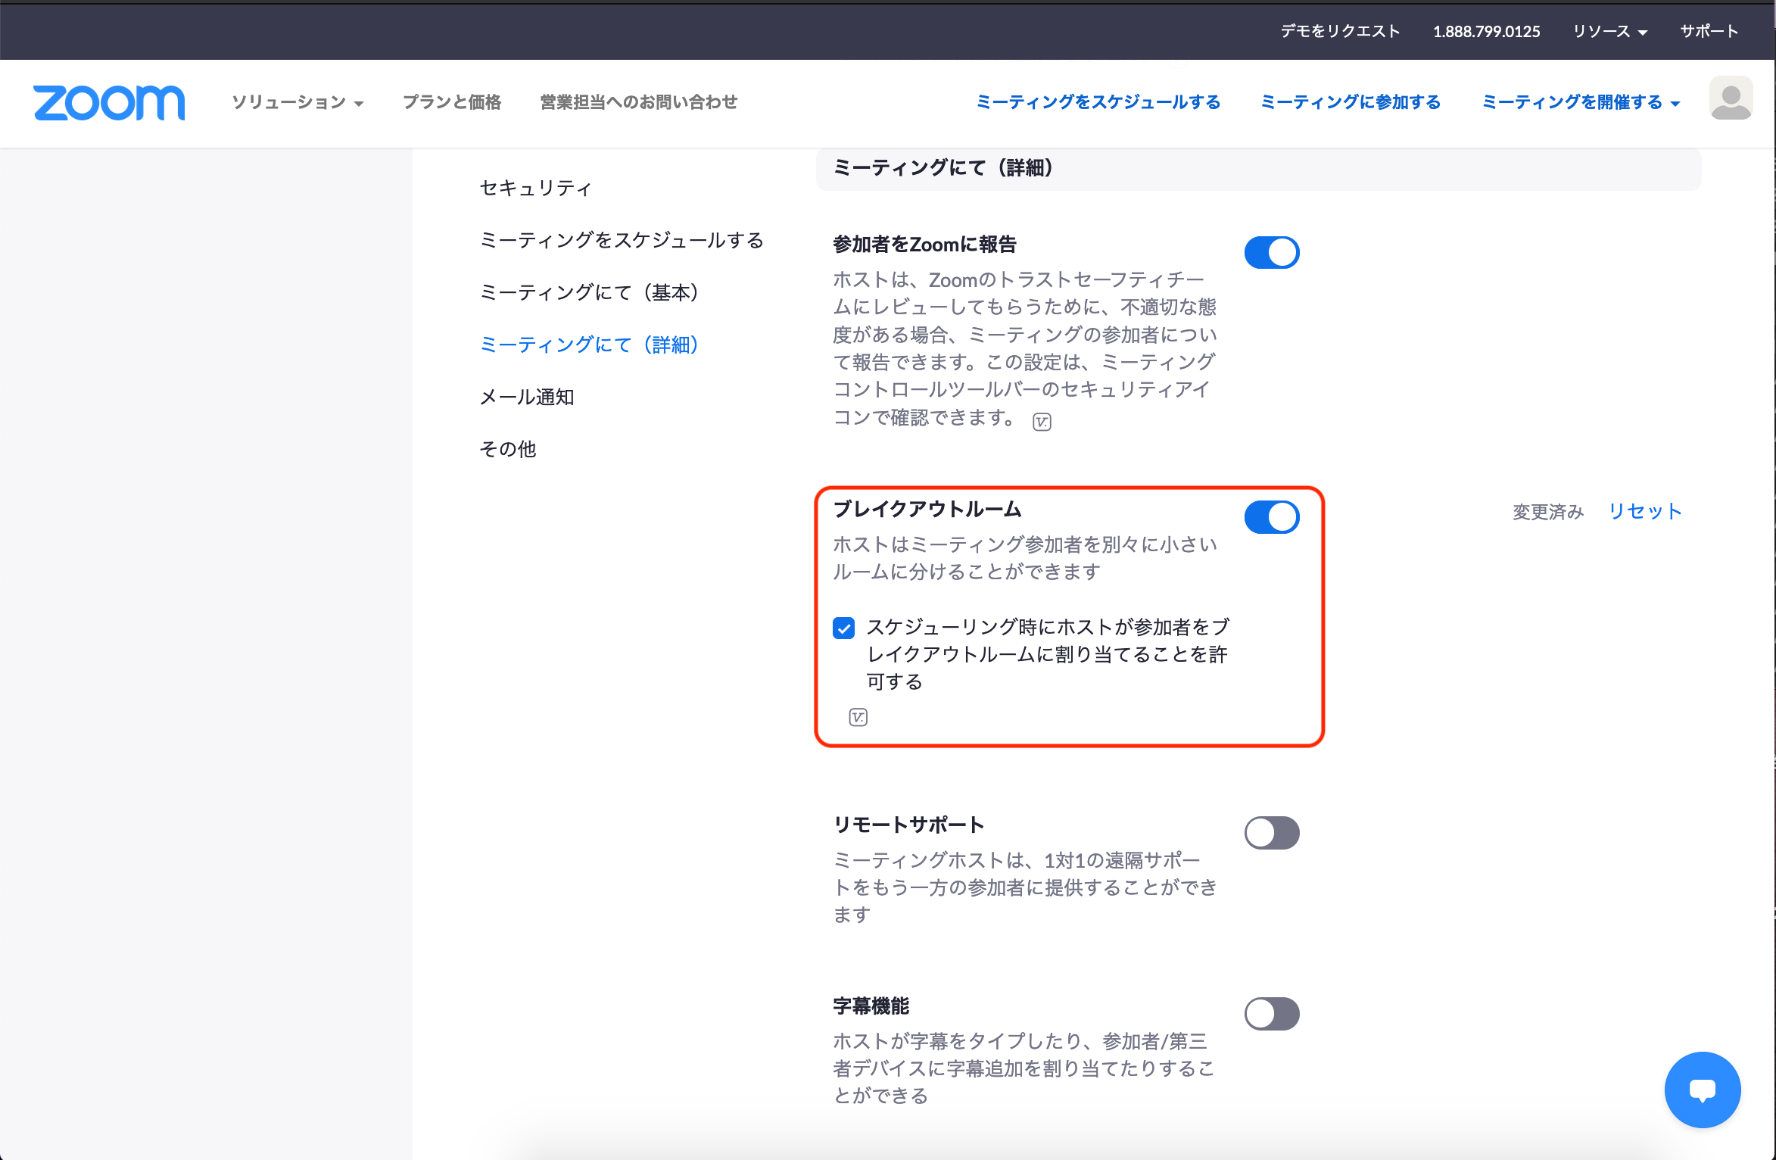Click the Zoom logo
Screen dimensions: 1776x1160
108,103
